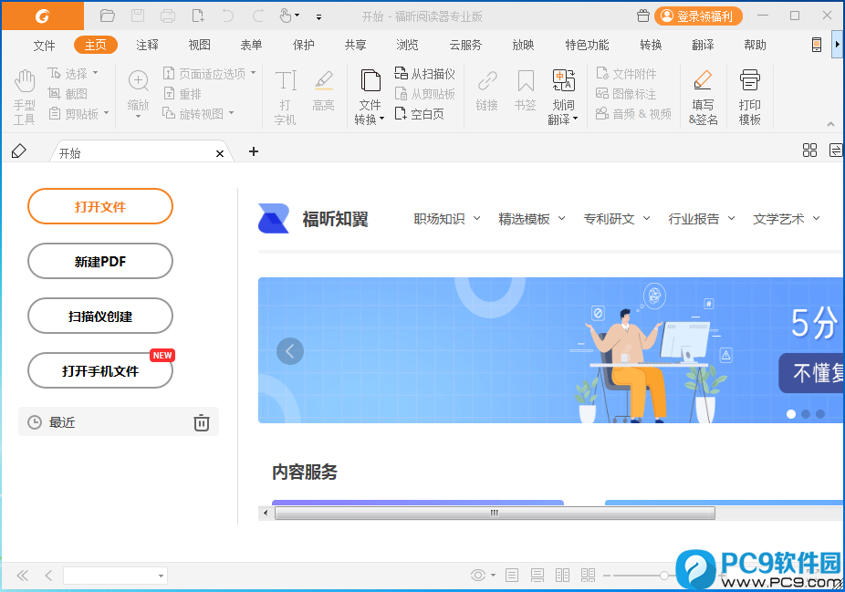Open Fill & Sign (填写&签名)

pos(704,98)
